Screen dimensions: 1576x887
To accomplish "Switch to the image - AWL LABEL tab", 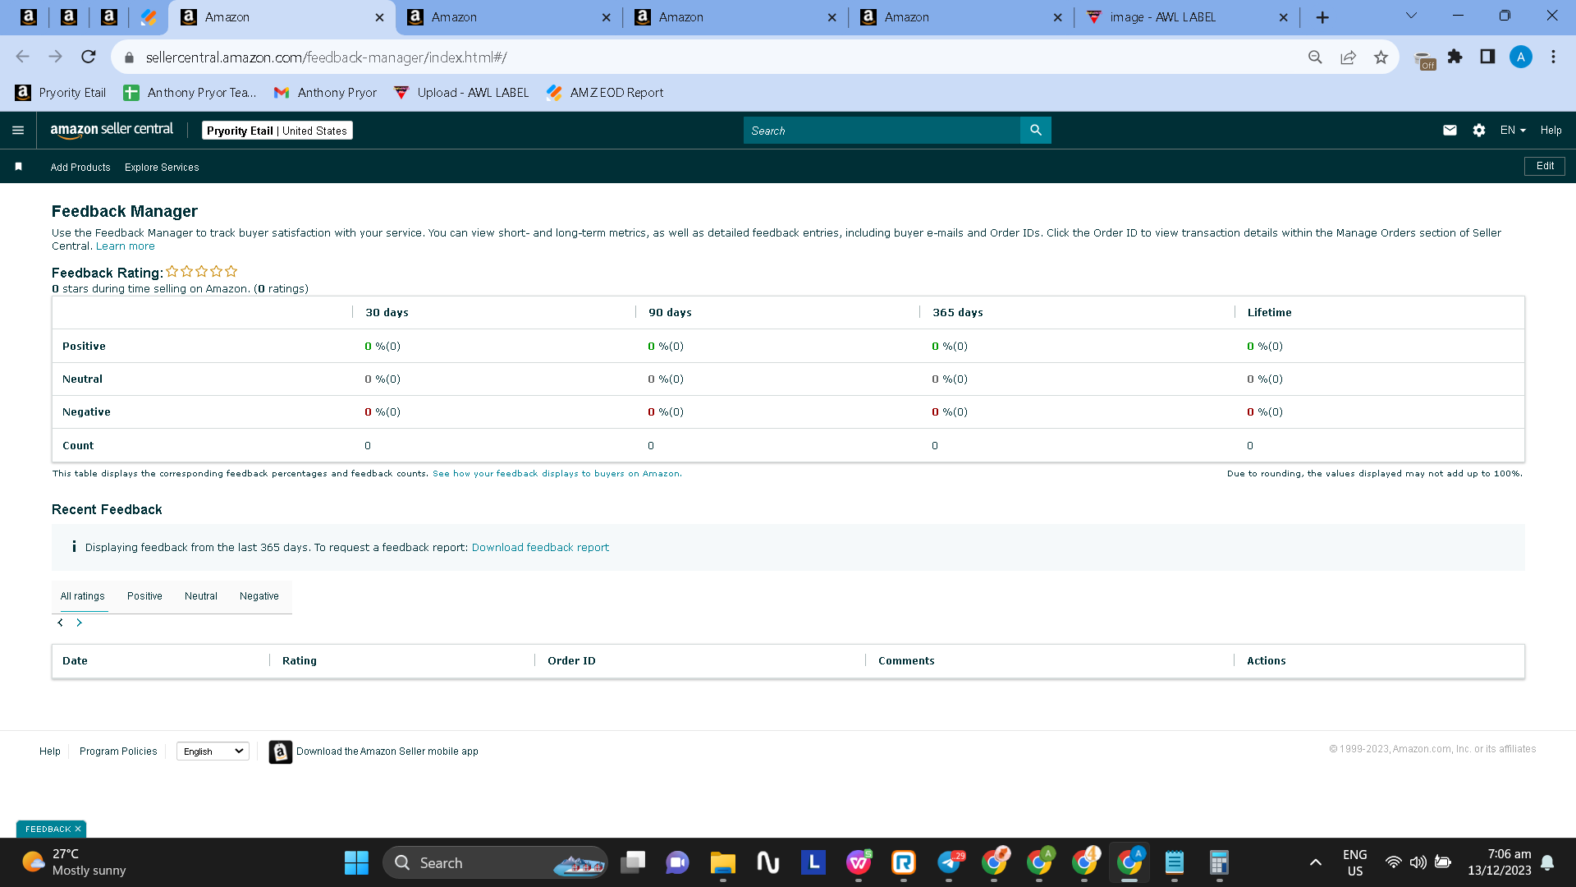I will [1187, 17].
